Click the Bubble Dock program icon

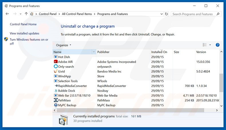pyautogui.click(x=55, y=91)
